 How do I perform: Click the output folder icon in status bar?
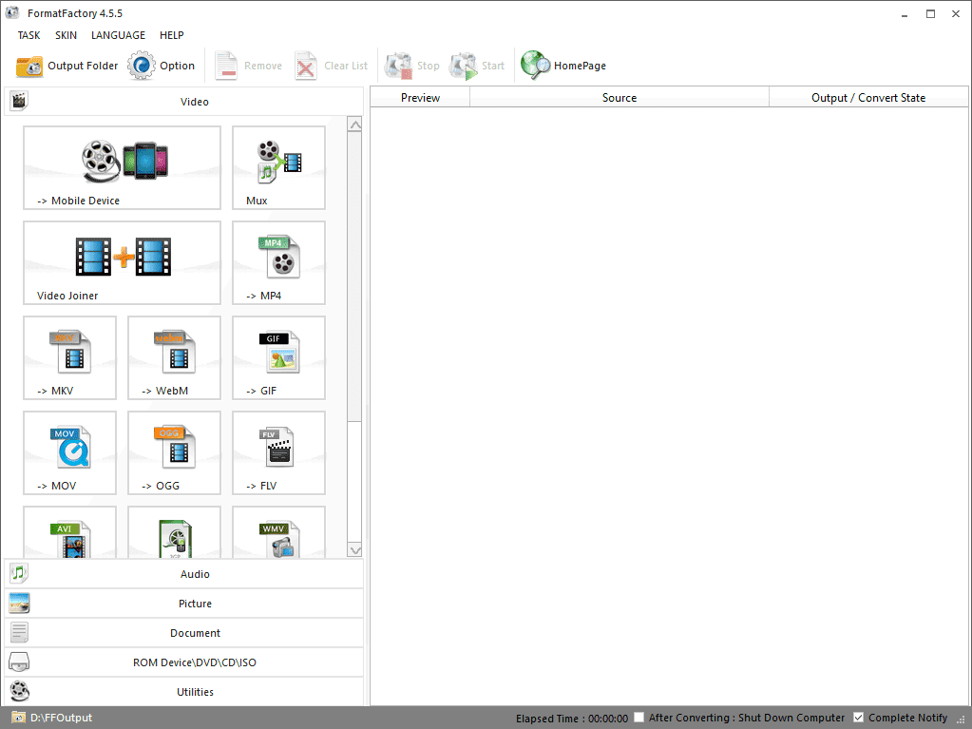[19, 718]
